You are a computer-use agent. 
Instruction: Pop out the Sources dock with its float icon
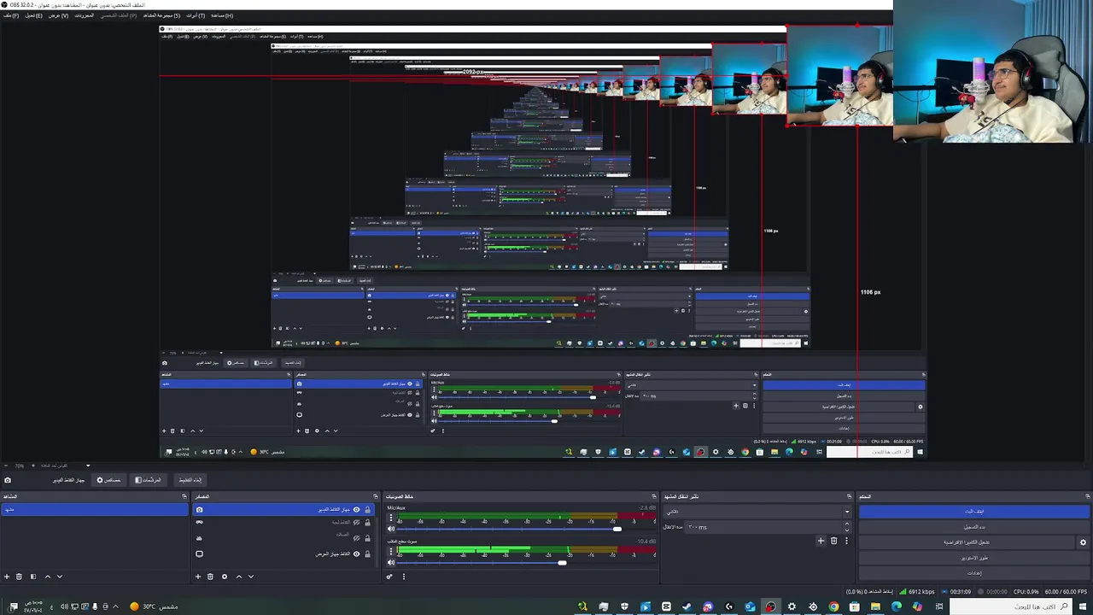point(375,496)
